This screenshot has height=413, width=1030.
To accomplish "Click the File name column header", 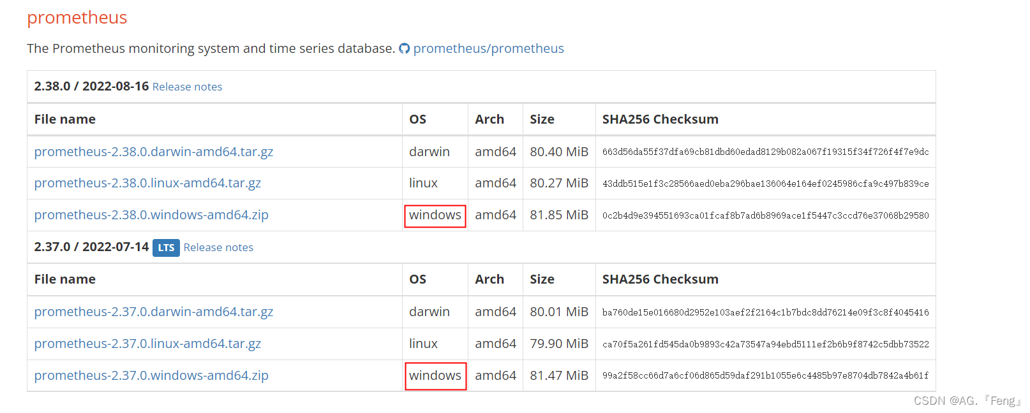I will click(64, 119).
